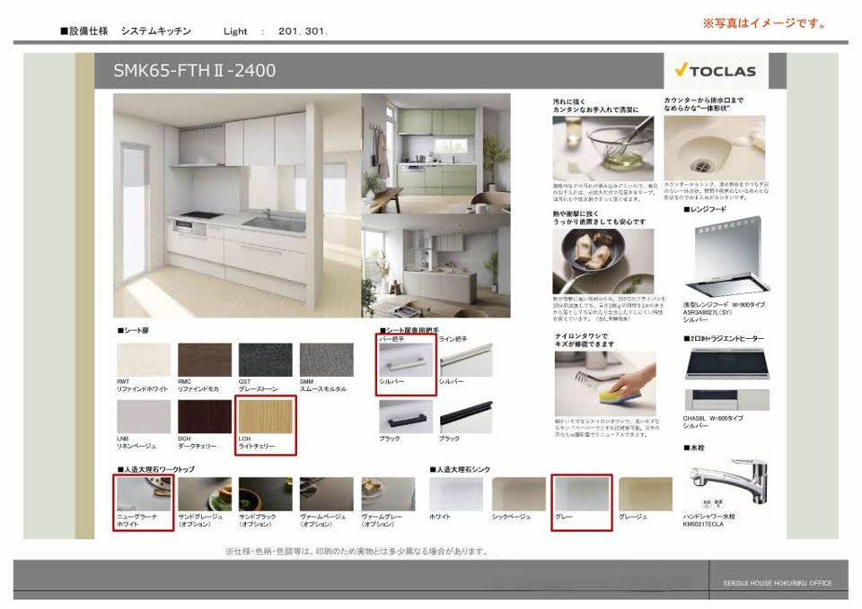This screenshot has height=609, width=862.
Task: Click the ■人造大理石シンク heading
Action: 460,469
